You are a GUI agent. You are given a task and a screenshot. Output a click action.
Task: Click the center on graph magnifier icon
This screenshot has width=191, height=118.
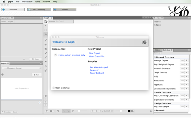point(46,96)
